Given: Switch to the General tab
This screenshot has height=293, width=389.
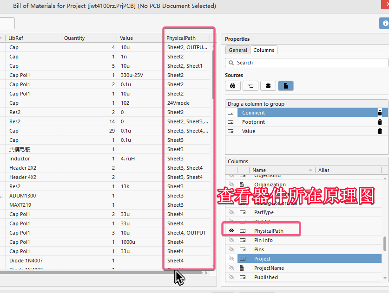Looking at the screenshot, I should pos(238,50).
